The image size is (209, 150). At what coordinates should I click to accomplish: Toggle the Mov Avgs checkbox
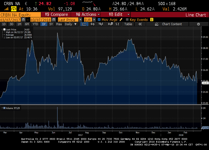click(x=99, y=20)
